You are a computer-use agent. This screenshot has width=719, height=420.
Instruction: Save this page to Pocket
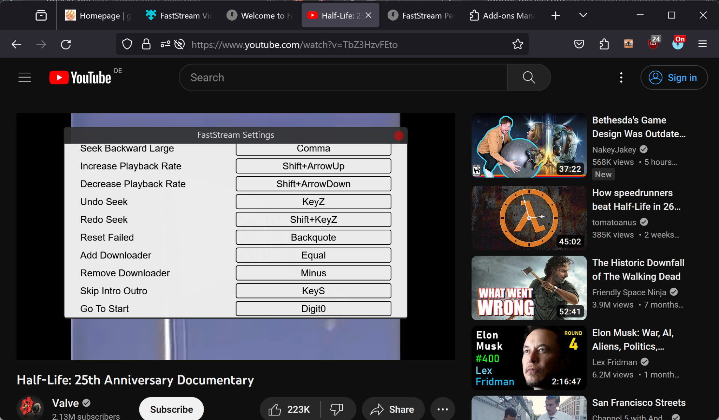pyautogui.click(x=579, y=44)
